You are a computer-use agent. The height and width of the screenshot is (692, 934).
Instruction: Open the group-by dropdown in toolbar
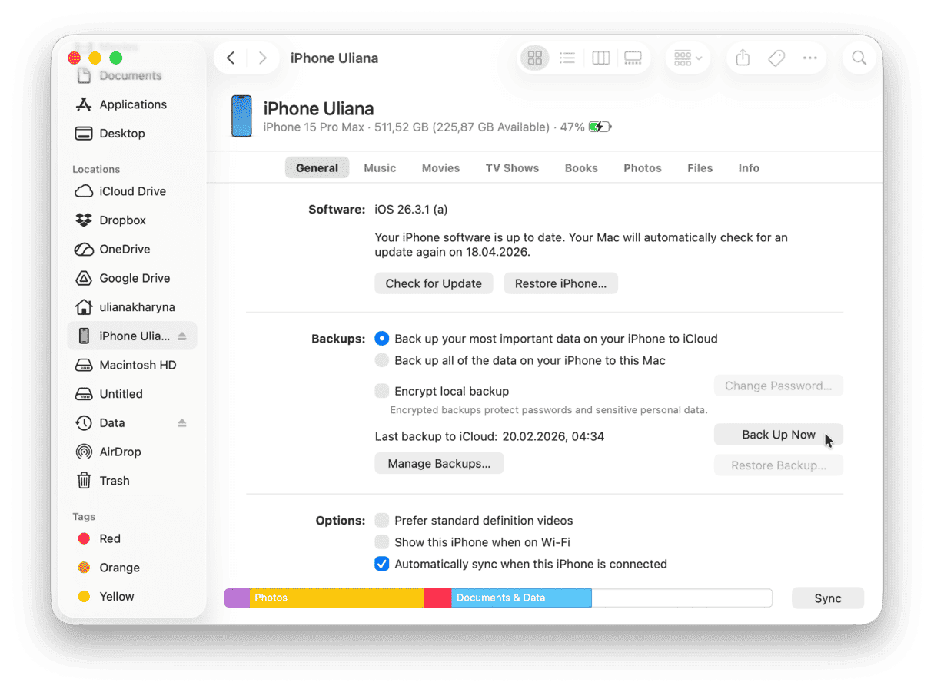(x=687, y=58)
